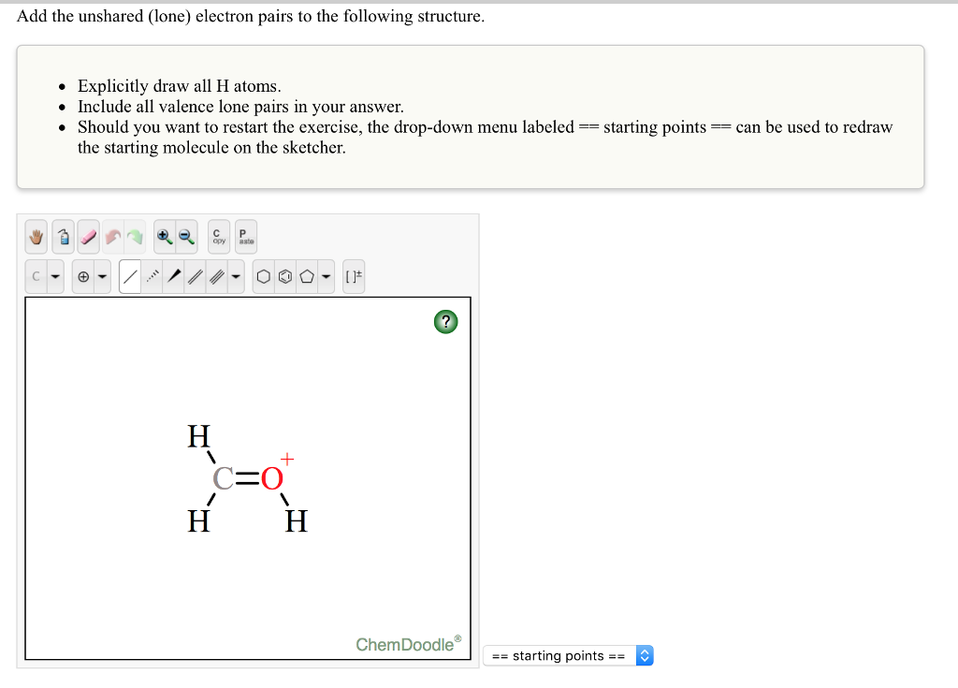The width and height of the screenshot is (958, 688).
Task: Select the single bond drawing tool
Action: click(131, 276)
